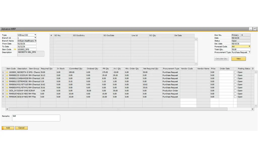Click the horizontal scrollbar of items grid
Screen dimensions: 258x158
tap(118, 109)
